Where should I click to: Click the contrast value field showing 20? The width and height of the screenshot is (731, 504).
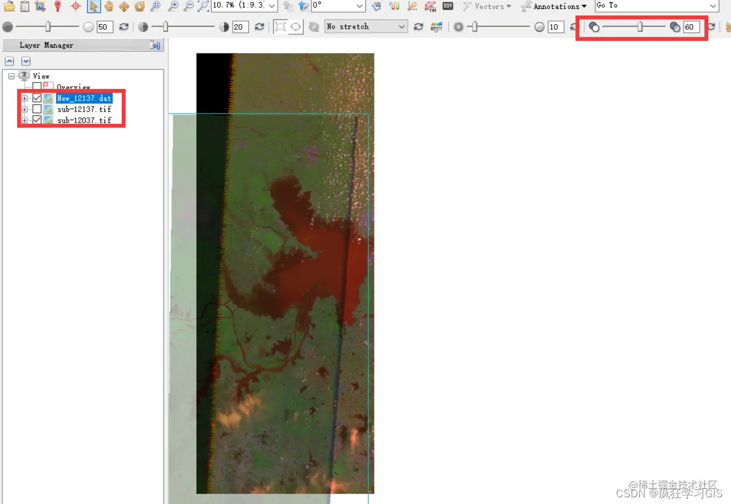[x=240, y=27]
